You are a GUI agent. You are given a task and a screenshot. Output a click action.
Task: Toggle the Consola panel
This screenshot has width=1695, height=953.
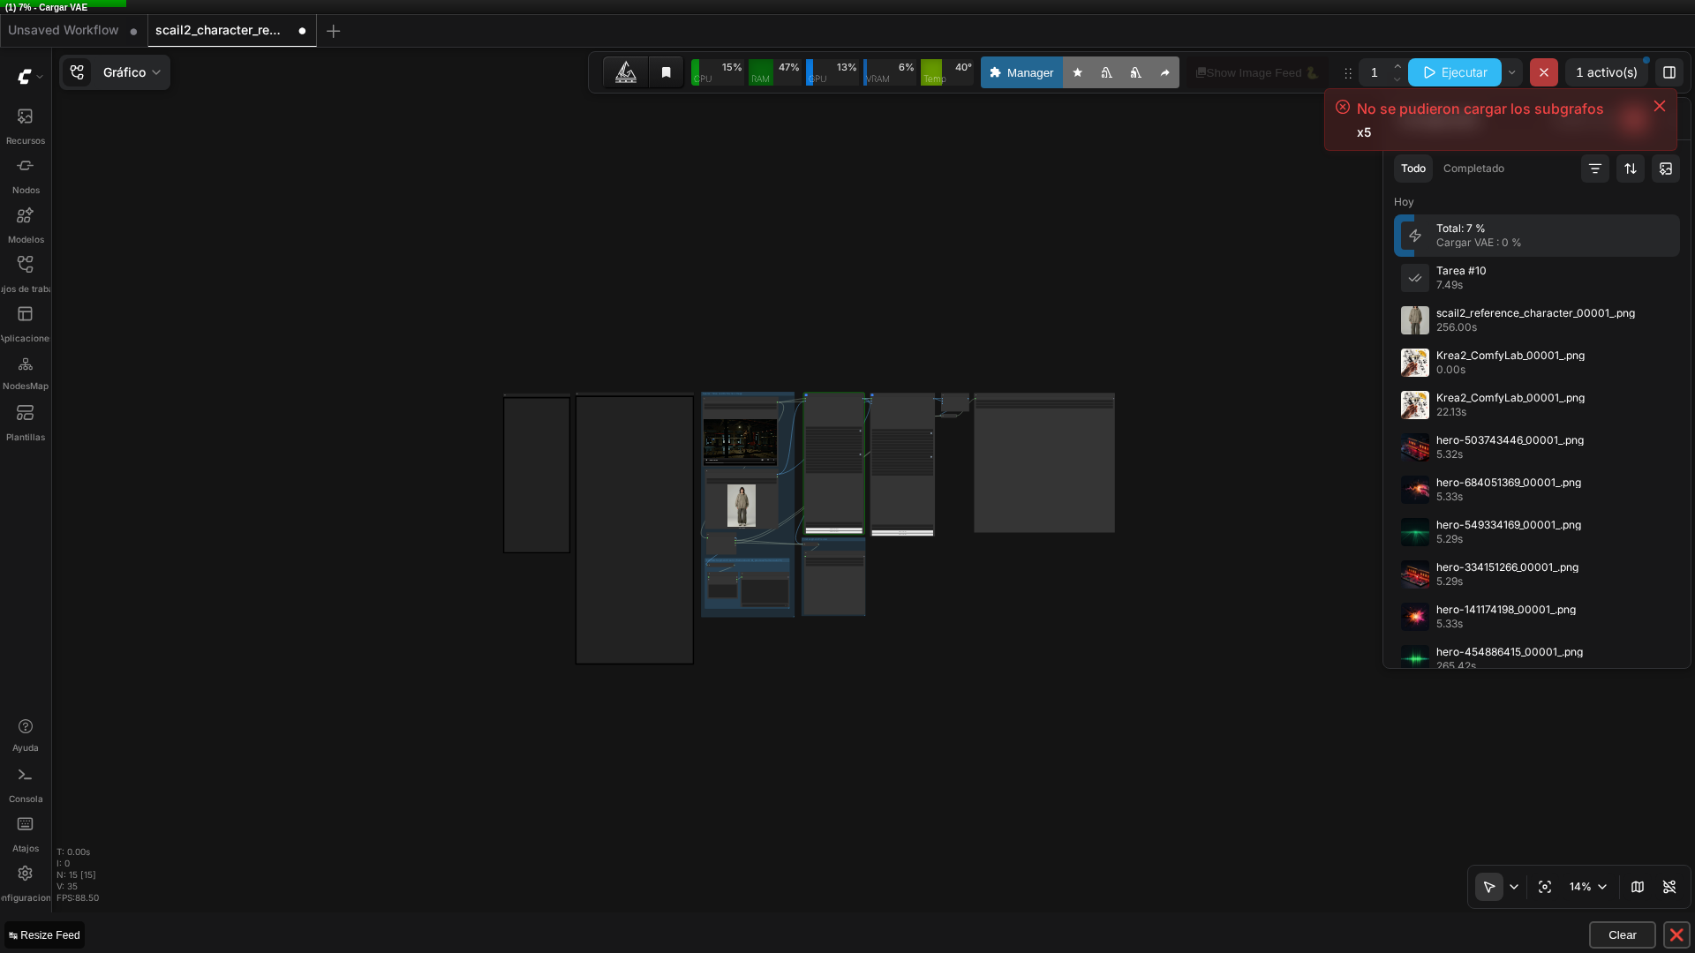tap(25, 784)
